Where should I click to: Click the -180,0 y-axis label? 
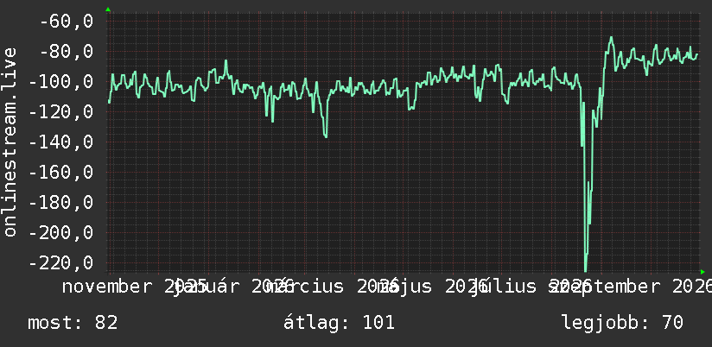coord(61,202)
